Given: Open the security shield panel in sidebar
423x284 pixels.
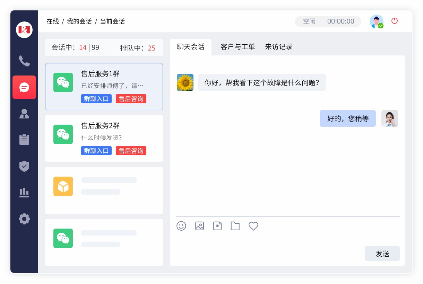Looking at the screenshot, I should tap(24, 167).
